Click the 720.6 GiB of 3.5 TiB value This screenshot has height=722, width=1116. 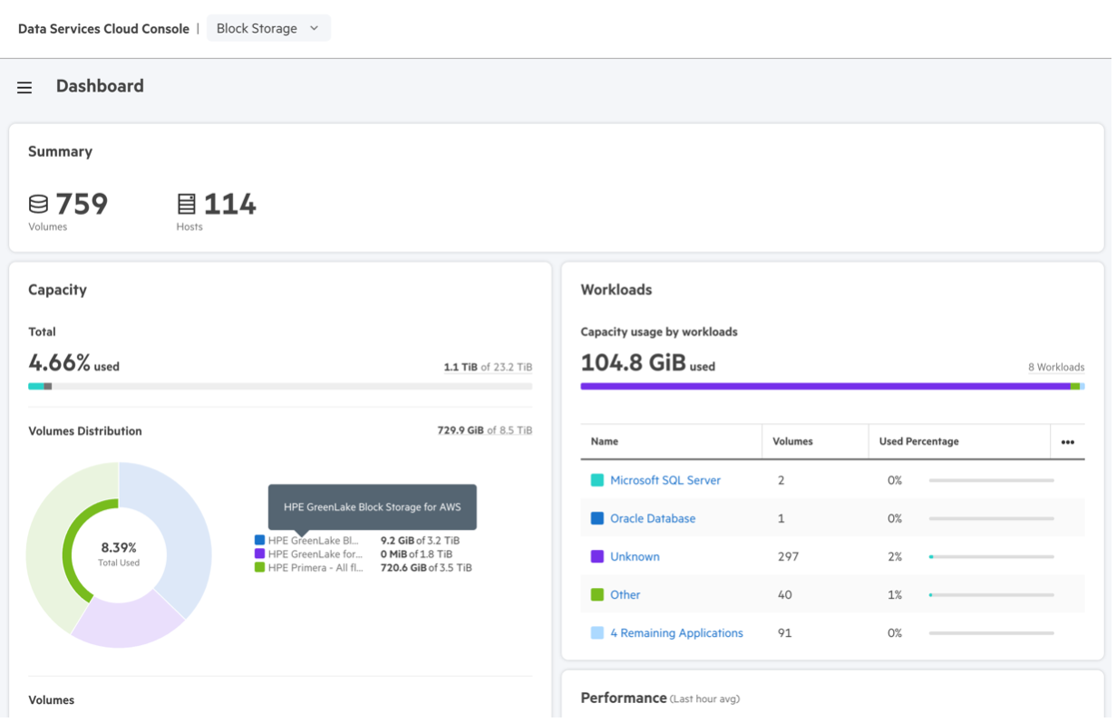pos(426,568)
